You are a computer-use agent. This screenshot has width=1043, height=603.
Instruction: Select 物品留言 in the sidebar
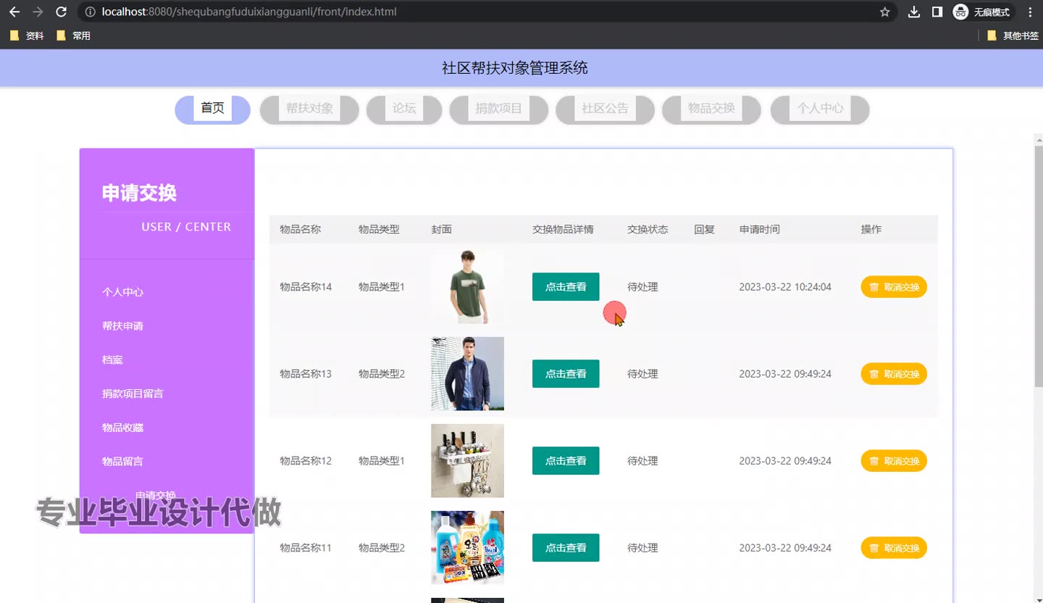(122, 461)
